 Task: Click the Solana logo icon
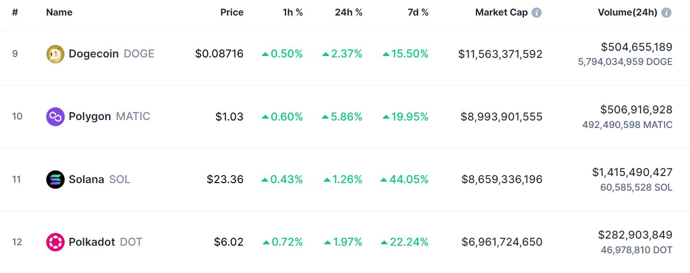coord(55,179)
